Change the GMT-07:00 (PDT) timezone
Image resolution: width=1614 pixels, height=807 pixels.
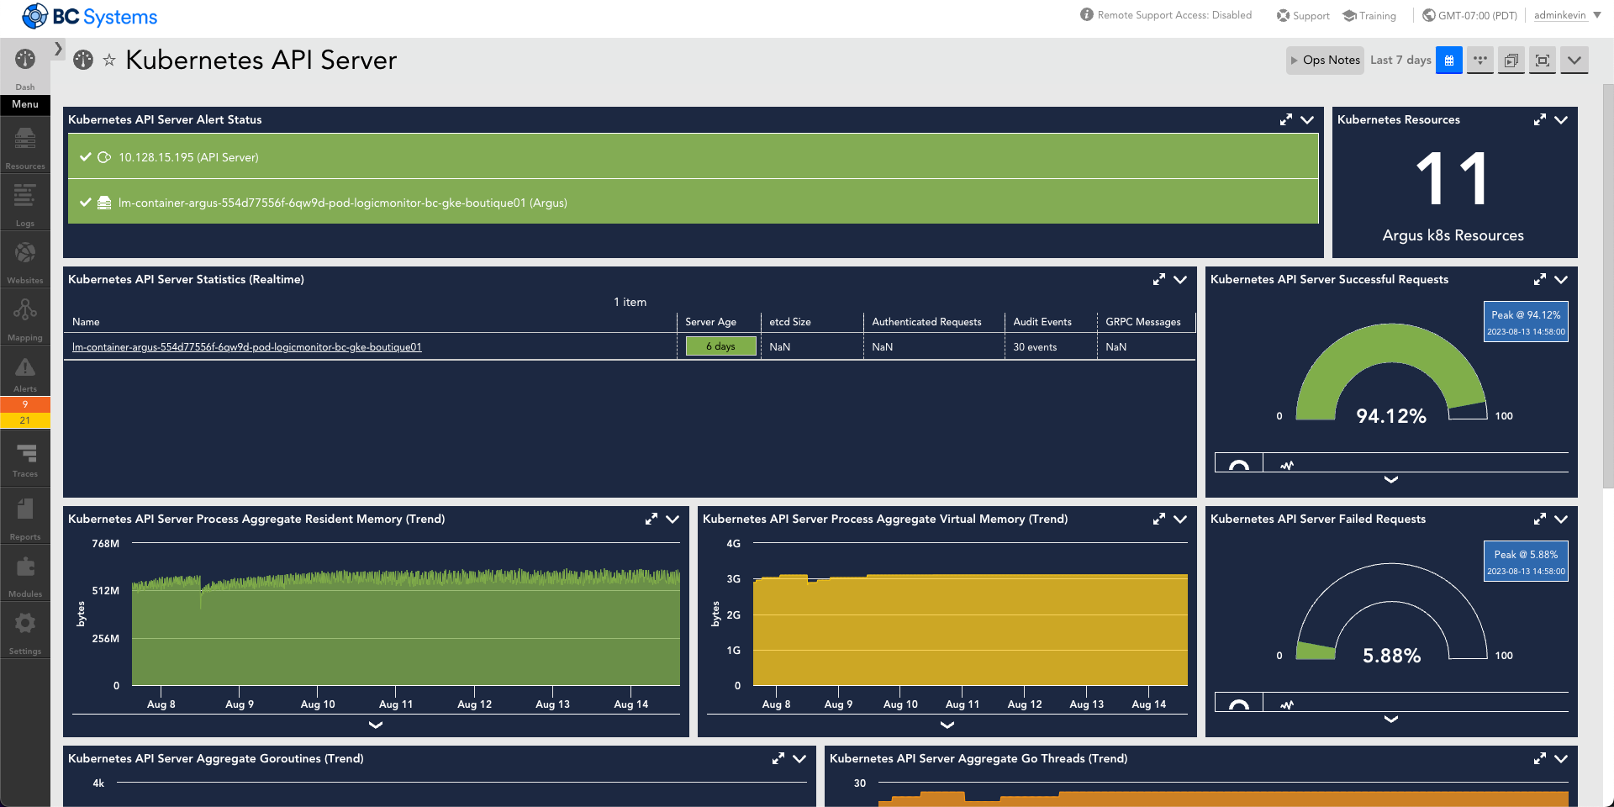pos(1469,15)
